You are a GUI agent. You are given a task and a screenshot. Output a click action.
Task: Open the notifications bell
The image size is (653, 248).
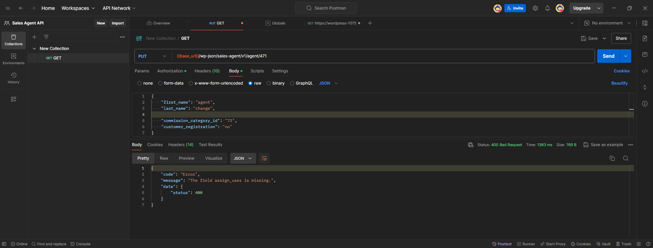[x=548, y=8]
